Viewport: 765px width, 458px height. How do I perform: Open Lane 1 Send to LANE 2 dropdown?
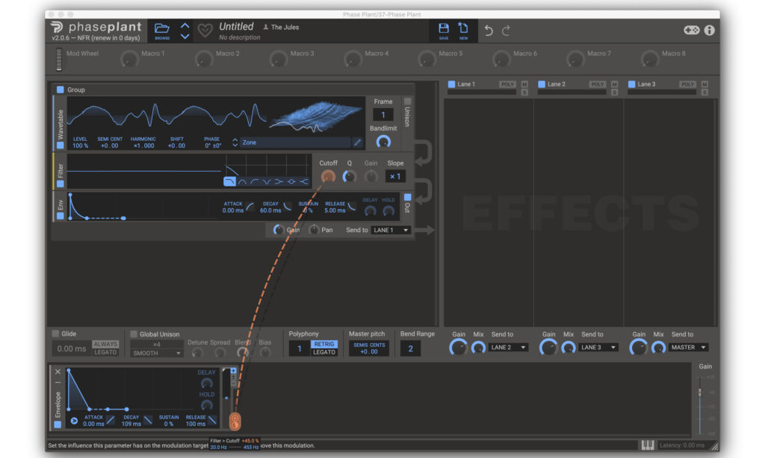[x=508, y=348]
